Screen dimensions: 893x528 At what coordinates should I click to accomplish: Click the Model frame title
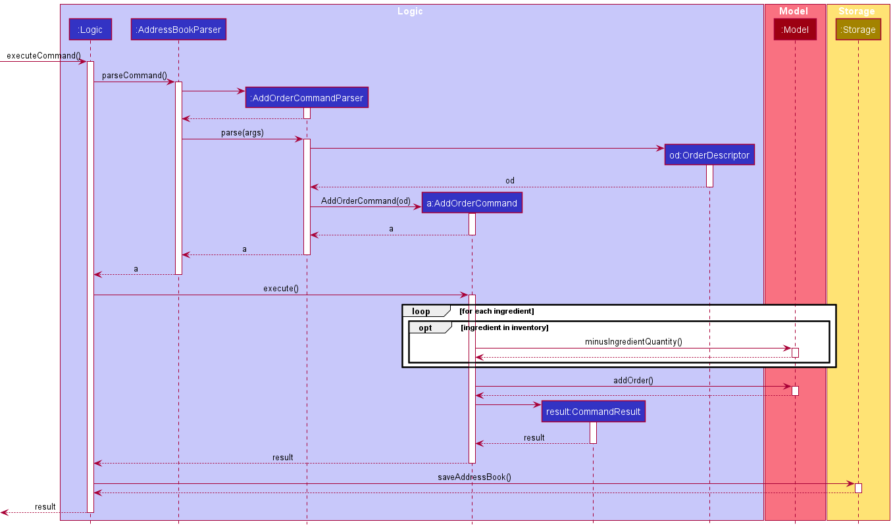(794, 11)
